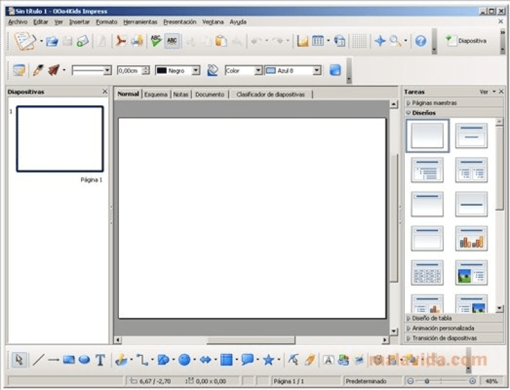Collapse the Diseños section

click(x=454, y=113)
